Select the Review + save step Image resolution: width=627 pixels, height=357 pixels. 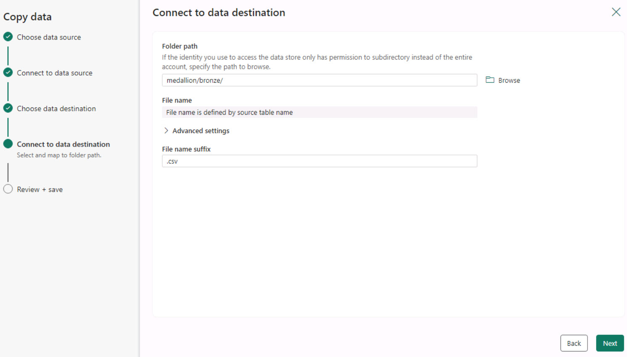(x=40, y=189)
